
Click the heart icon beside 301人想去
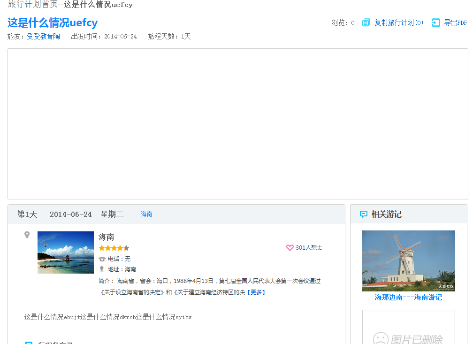click(x=290, y=247)
